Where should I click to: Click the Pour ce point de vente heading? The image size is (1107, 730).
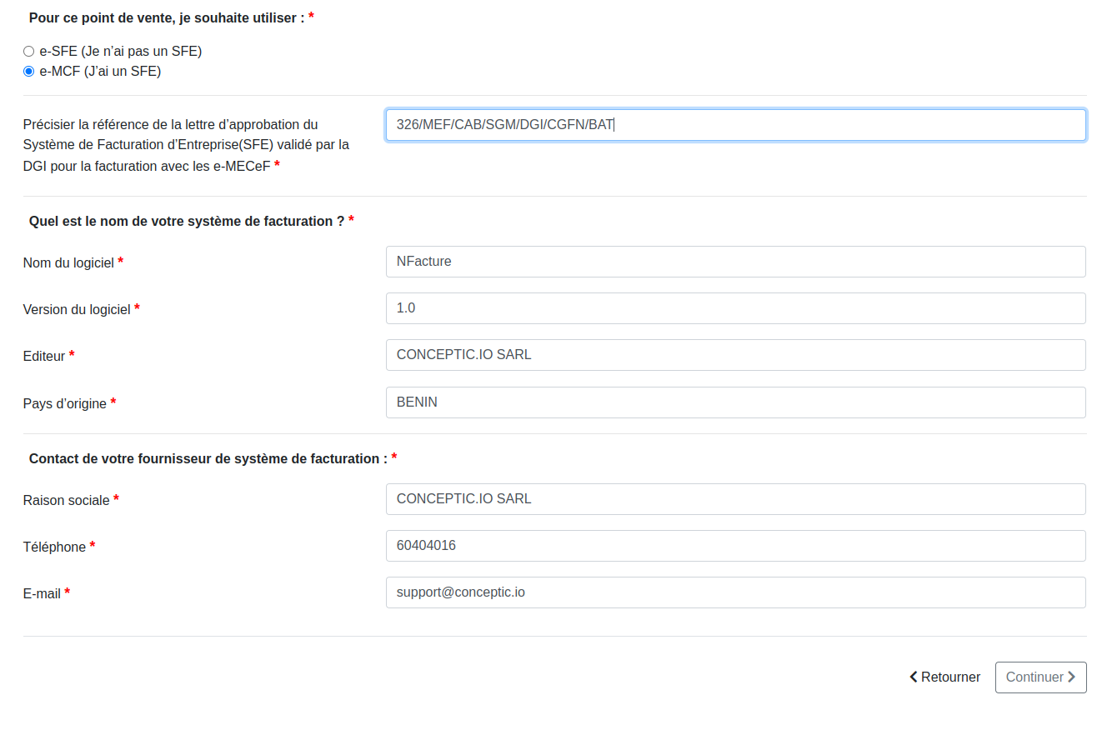pyautogui.click(x=165, y=17)
